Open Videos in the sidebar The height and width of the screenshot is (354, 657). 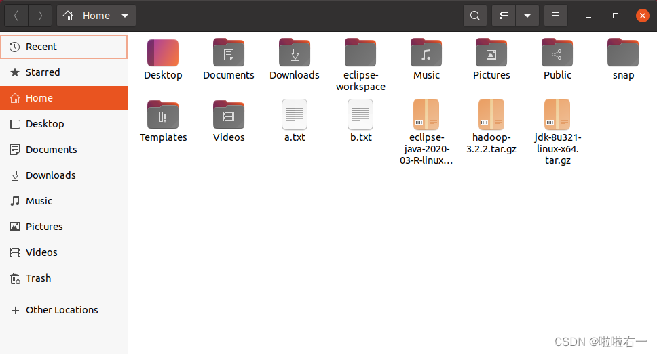click(x=64, y=252)
